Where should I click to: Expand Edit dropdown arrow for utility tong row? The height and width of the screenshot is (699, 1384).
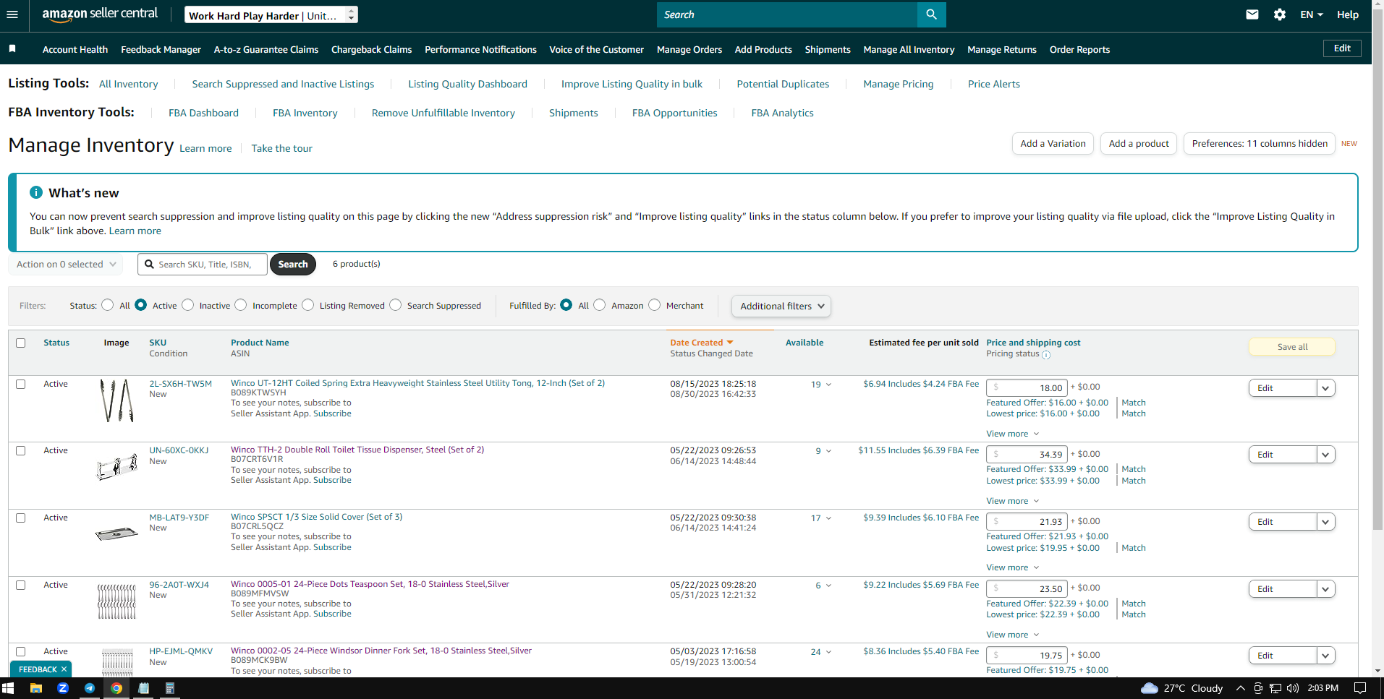tap(1325, 388)
